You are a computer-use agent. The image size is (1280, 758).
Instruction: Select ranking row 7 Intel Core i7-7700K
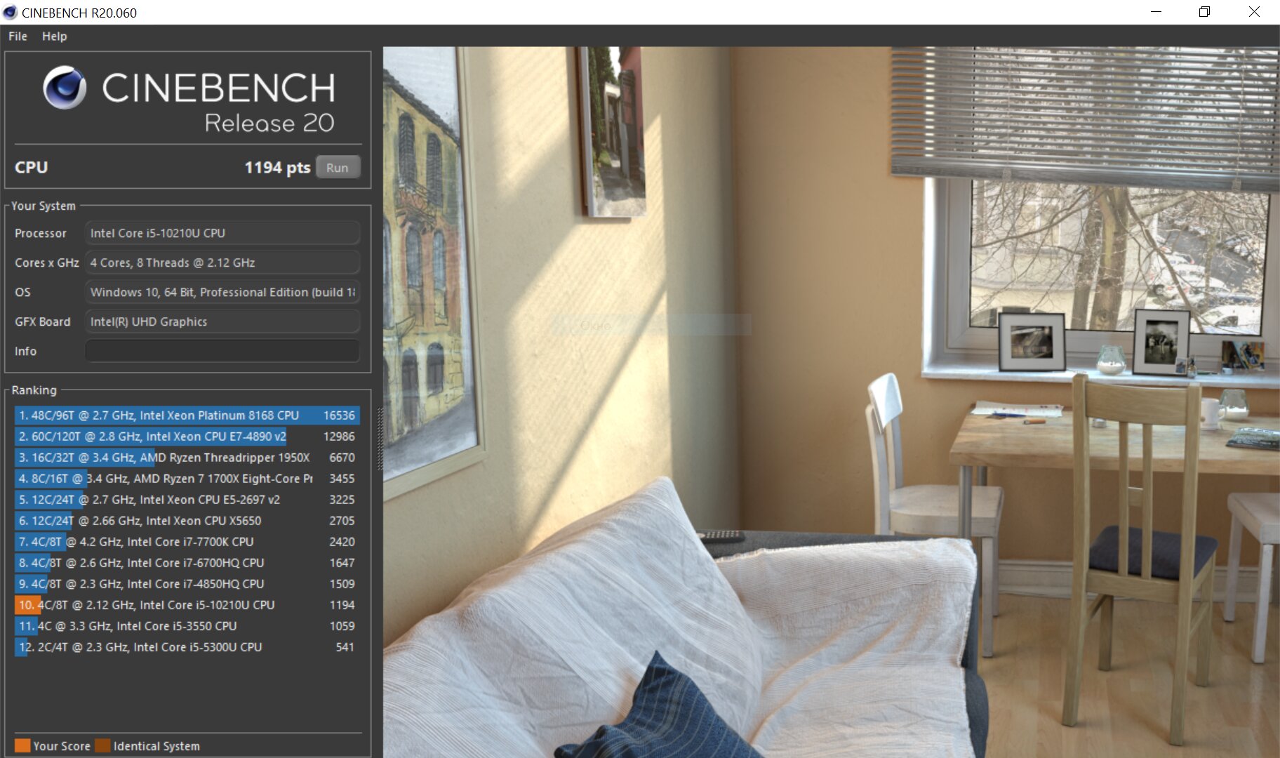187,542
